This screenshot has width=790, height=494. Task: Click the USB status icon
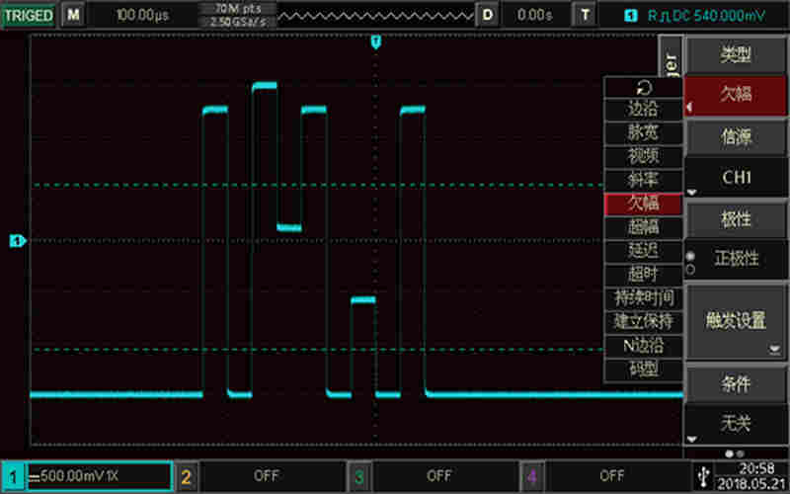[x=702, y=474]
